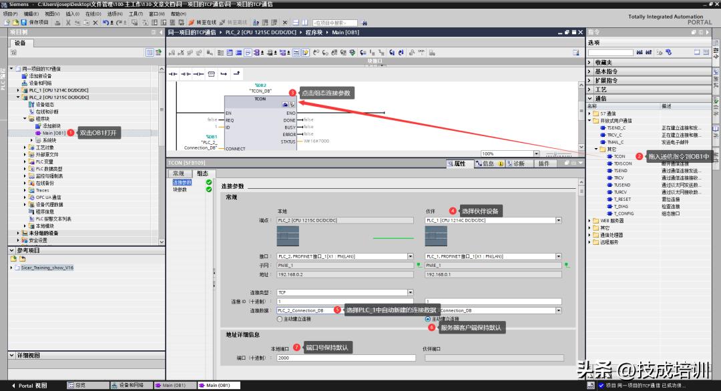Click TCON block configuration toolbox icon
The width and height of the screenshot is (721, 391).
pos(285,105)
